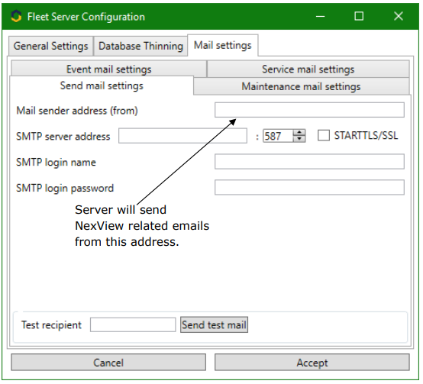Accept the server configuration

point(312,363)
